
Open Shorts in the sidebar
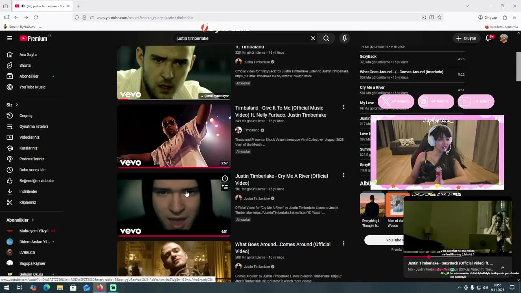[x=31, y=65]
